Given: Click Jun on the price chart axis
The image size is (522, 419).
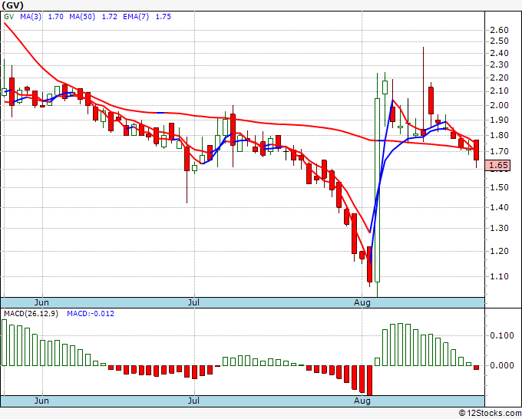Looking at the screenshot, I should click(x=41, y=303).
